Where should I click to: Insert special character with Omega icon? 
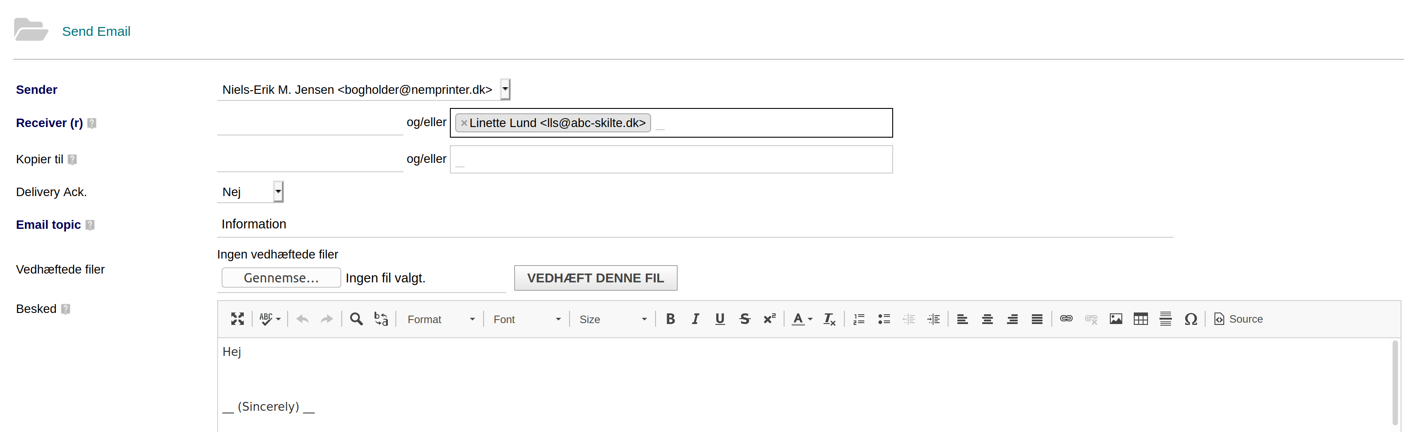pyautogui.click(x=1191, y=319)
